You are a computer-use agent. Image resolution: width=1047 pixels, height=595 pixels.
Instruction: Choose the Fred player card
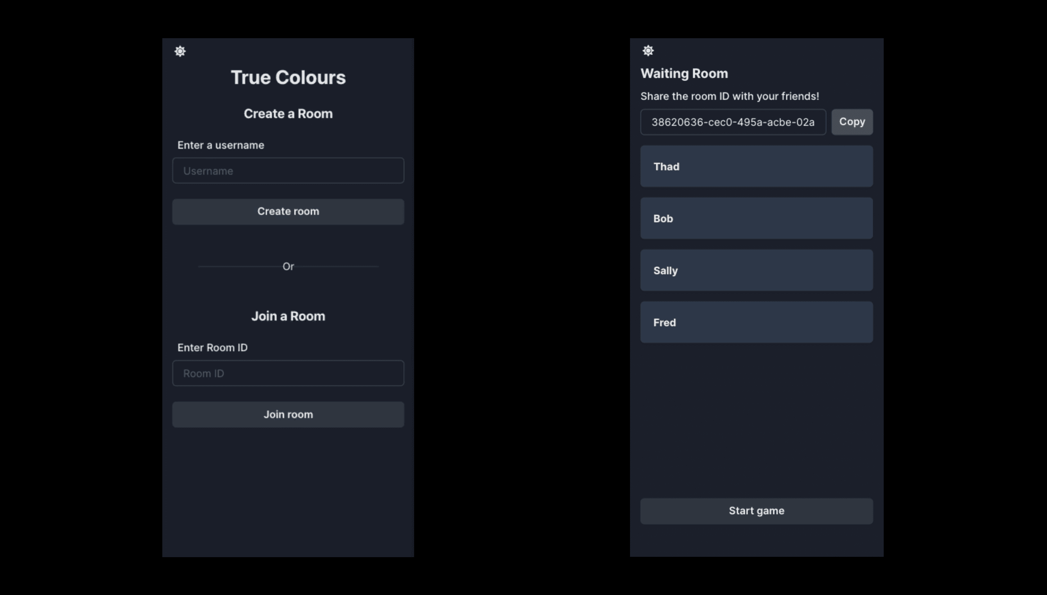tap(756, 322)
